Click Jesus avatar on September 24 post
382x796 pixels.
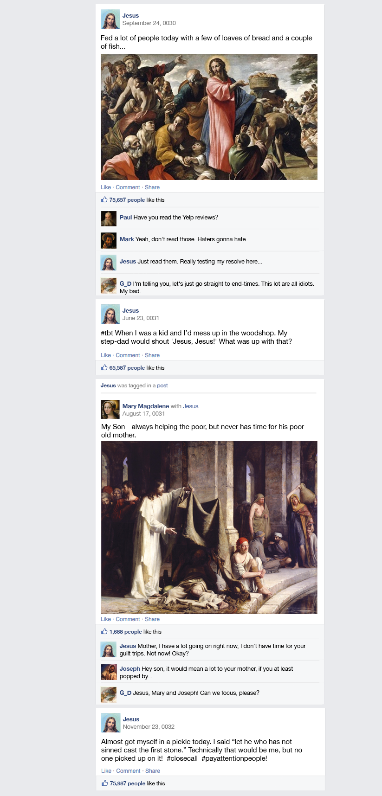click(110, 19)
